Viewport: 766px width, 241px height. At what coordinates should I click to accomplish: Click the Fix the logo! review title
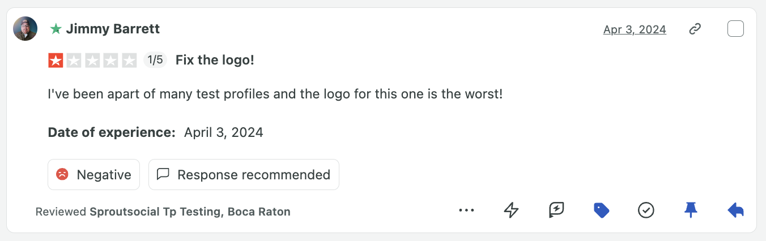tap(215, 60)
